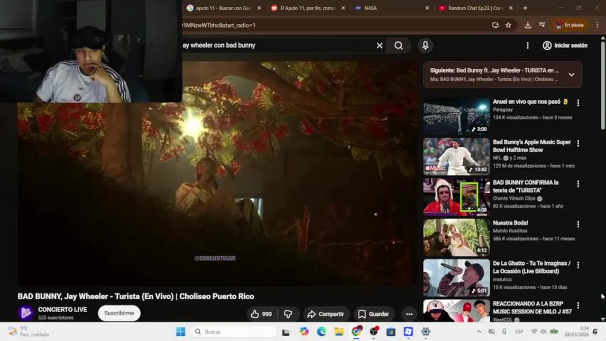Open Chrome downloads icon

pyautogui.click(x=528, y=25)
